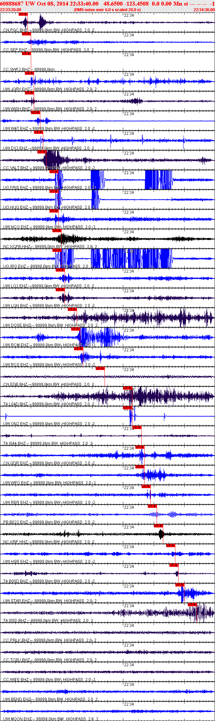Select the red pick flag on TA.B05D.BHZ
This screenshot has height=721, width=215.
tap(174, 565)
